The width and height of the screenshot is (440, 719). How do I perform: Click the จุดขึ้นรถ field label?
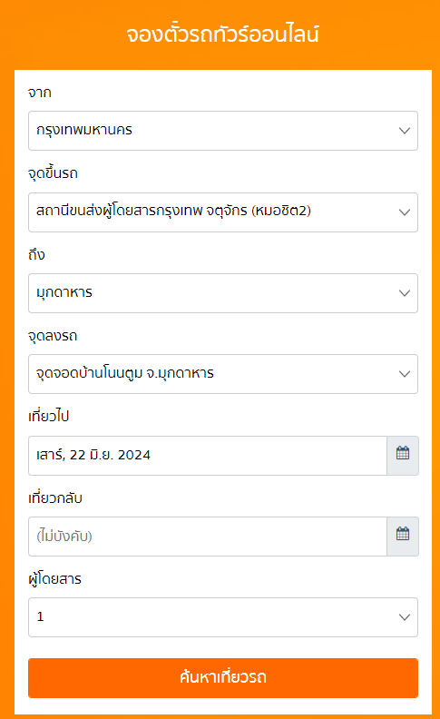[53, 173]
